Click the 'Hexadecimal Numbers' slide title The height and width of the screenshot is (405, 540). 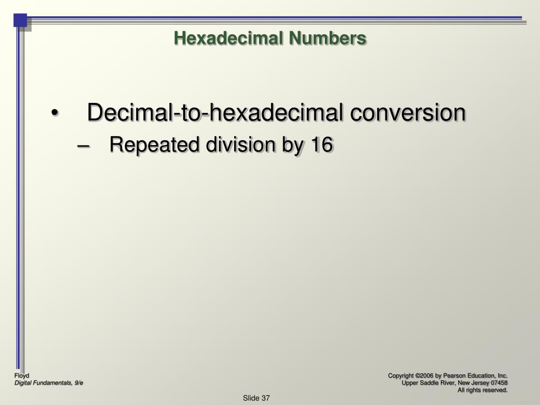[x=270, y=38]
